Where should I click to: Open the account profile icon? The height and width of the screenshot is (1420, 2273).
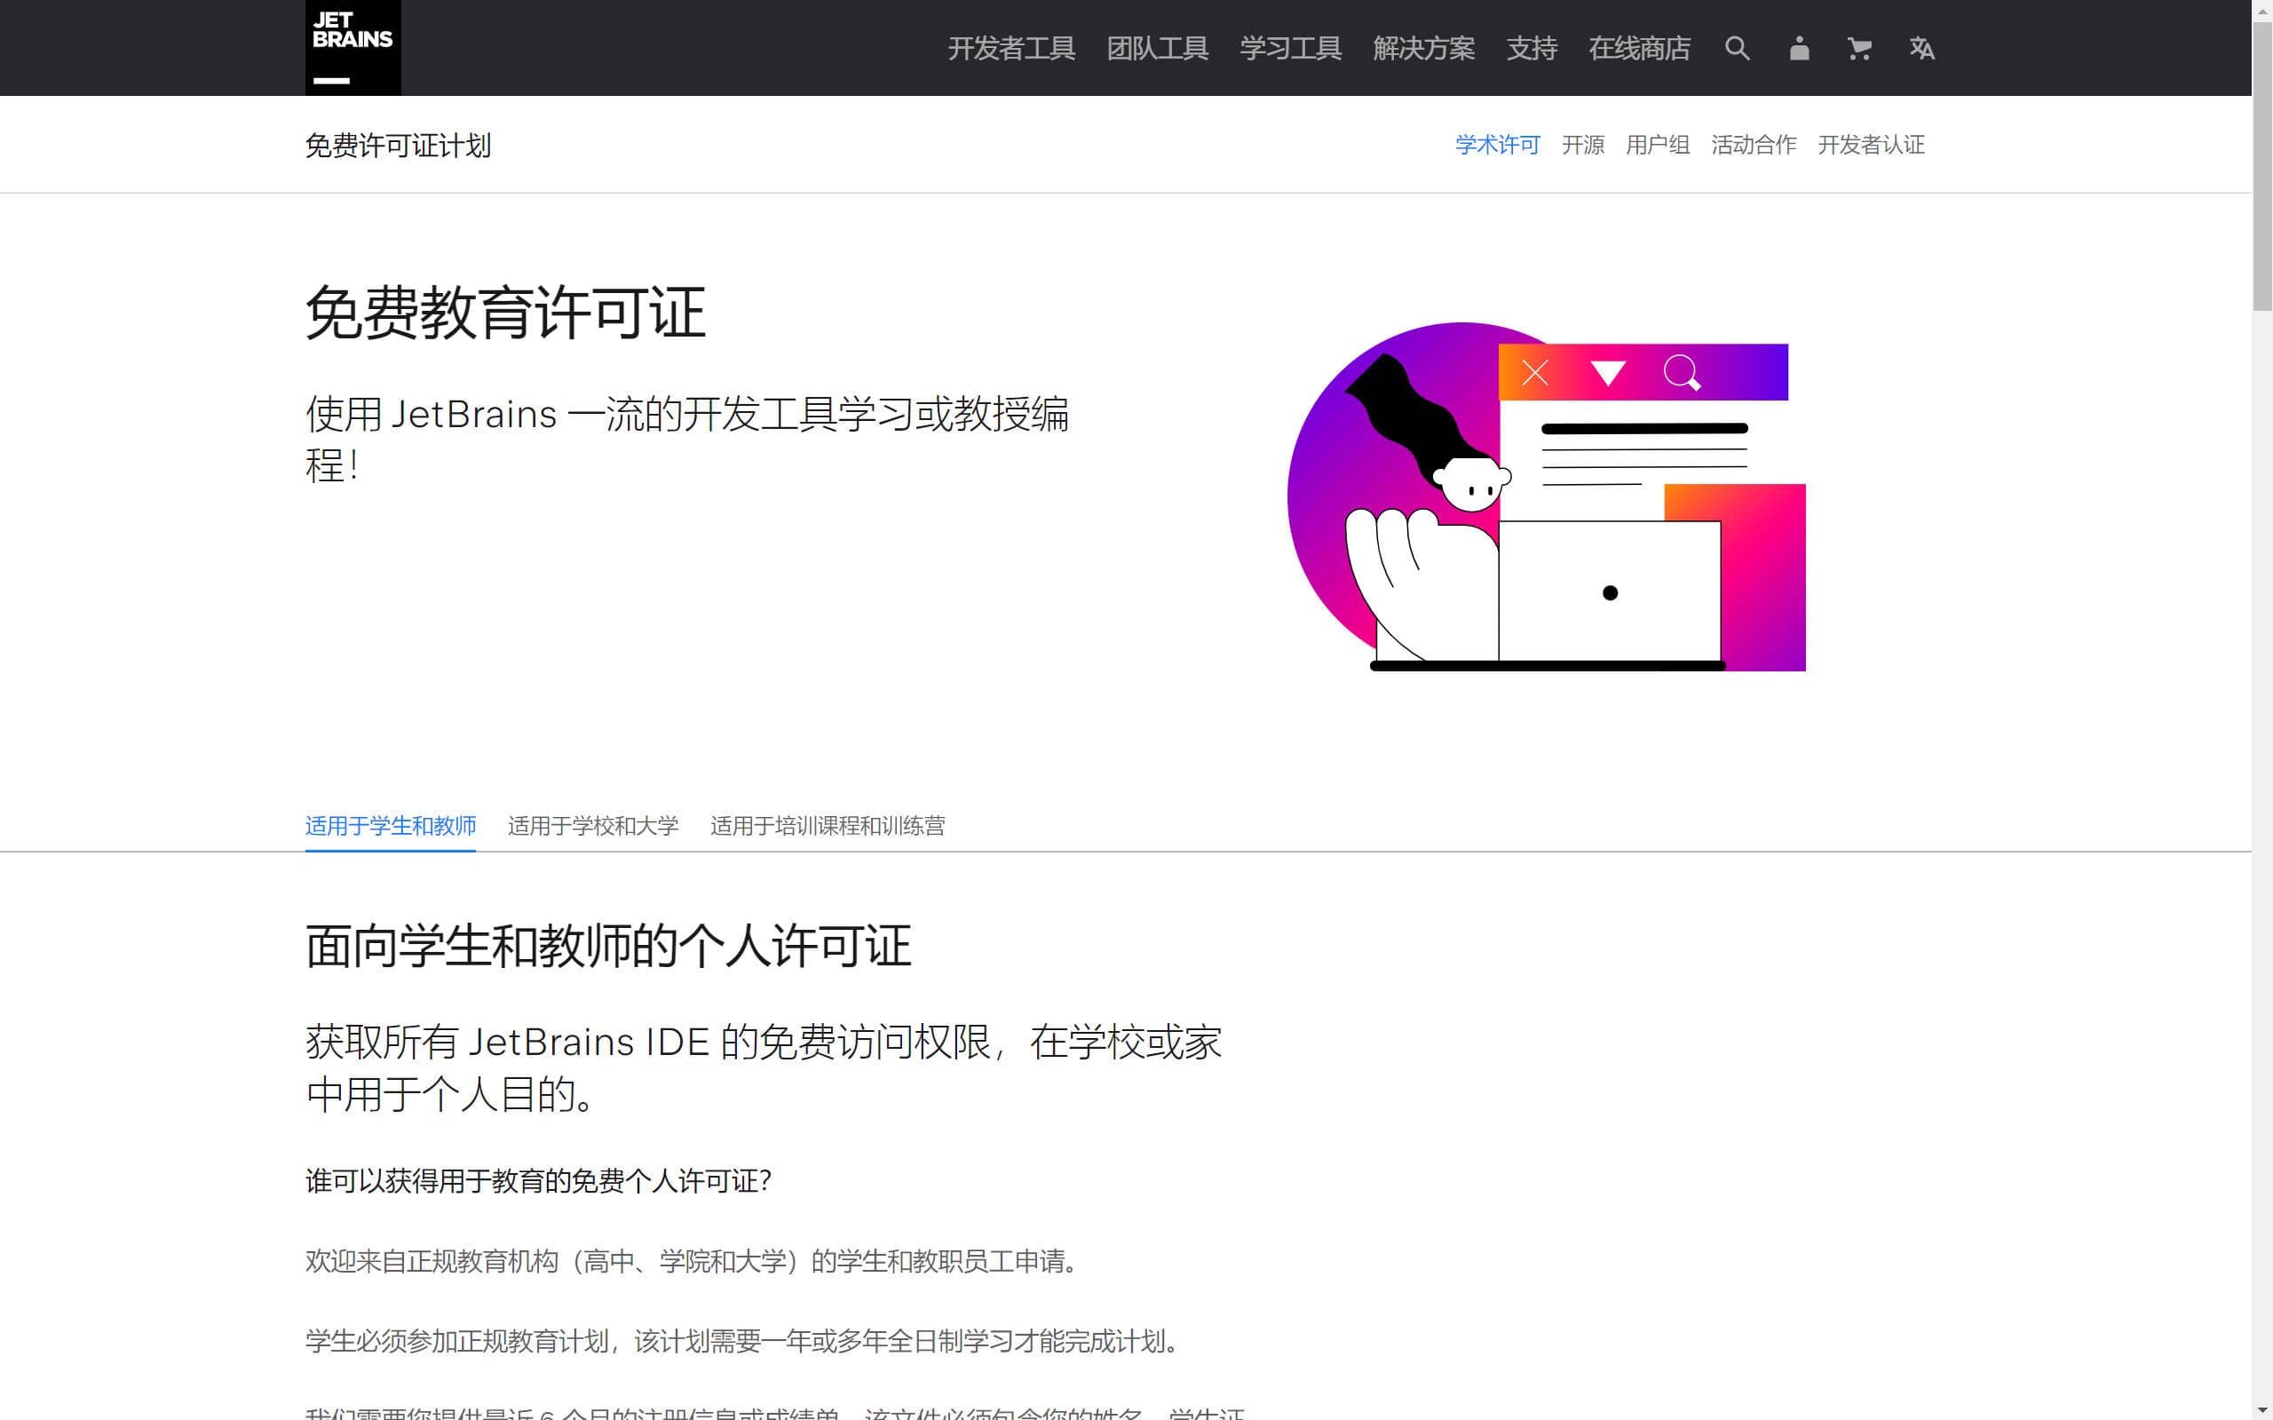1799,48
